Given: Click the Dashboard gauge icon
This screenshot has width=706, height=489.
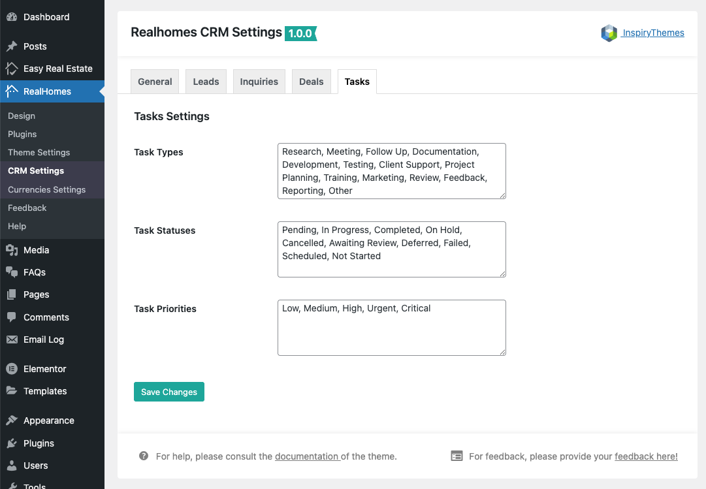Looking at the screenshot, I should 12,17.
